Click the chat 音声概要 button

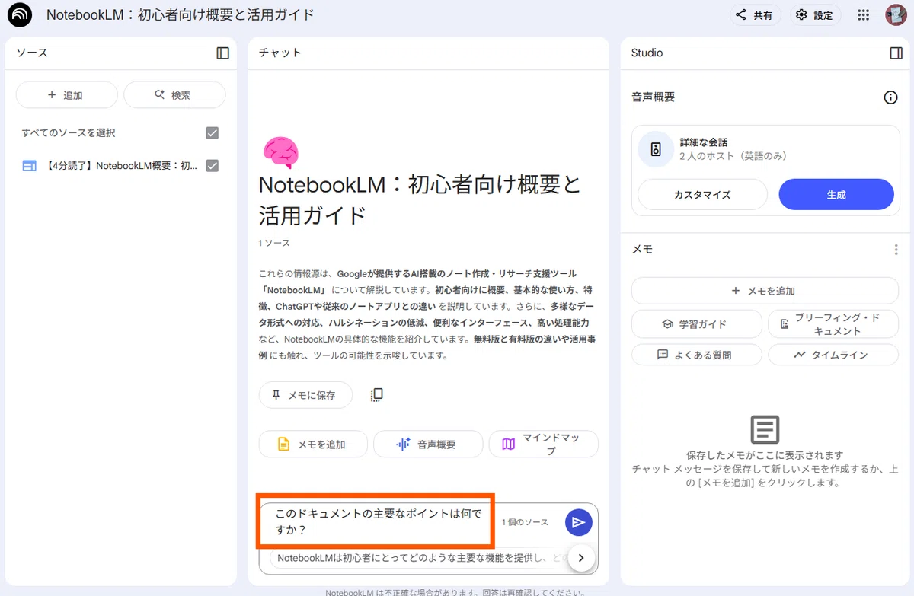(428, 445)
